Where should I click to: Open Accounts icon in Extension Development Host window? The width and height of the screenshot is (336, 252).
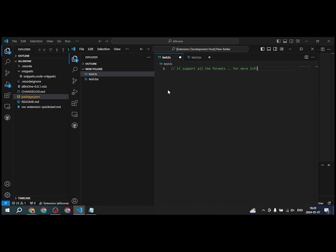click(x=75, y=201)
